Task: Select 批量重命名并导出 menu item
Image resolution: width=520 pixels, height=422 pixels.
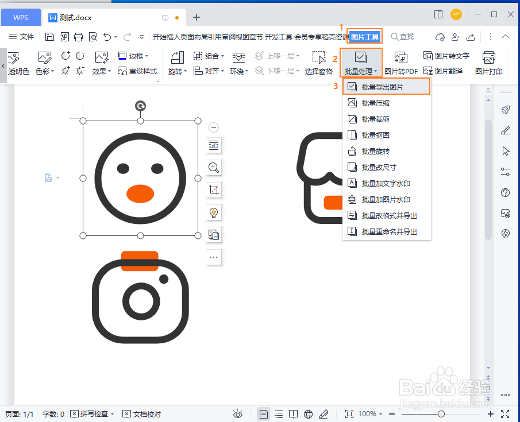Action: pos(386,232)
